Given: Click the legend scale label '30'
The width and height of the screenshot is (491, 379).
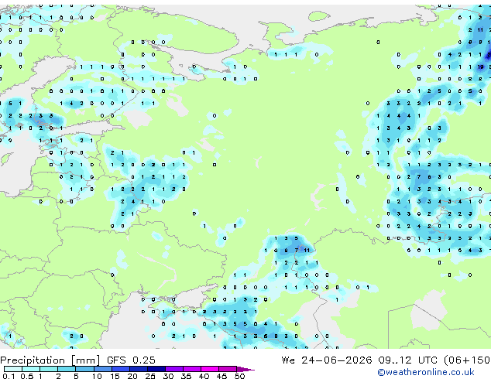Looking at the screenshot, I should pyautogui.click(x=168, y=376).
